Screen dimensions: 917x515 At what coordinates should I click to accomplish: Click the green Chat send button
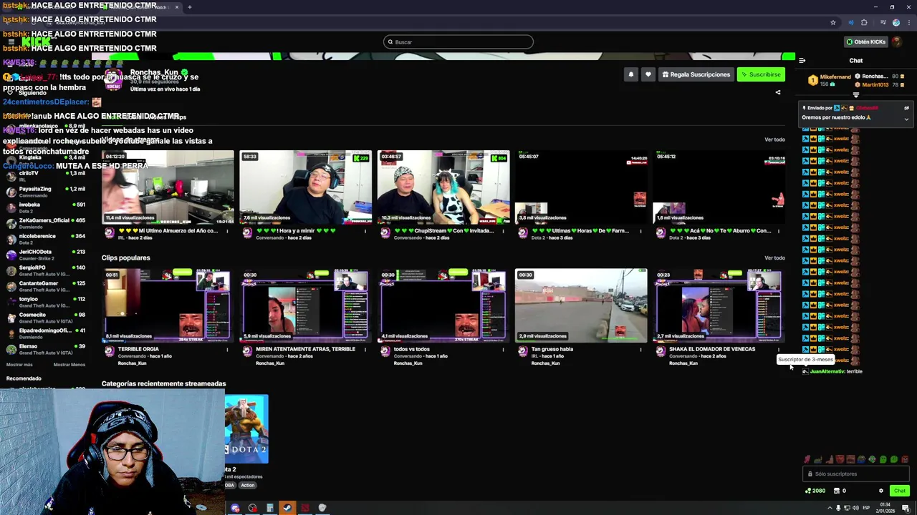click(x=900, y=491)
